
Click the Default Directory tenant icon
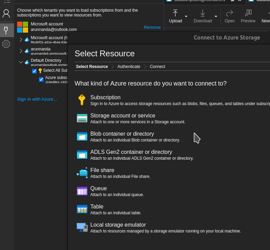(x=27, y=62)
